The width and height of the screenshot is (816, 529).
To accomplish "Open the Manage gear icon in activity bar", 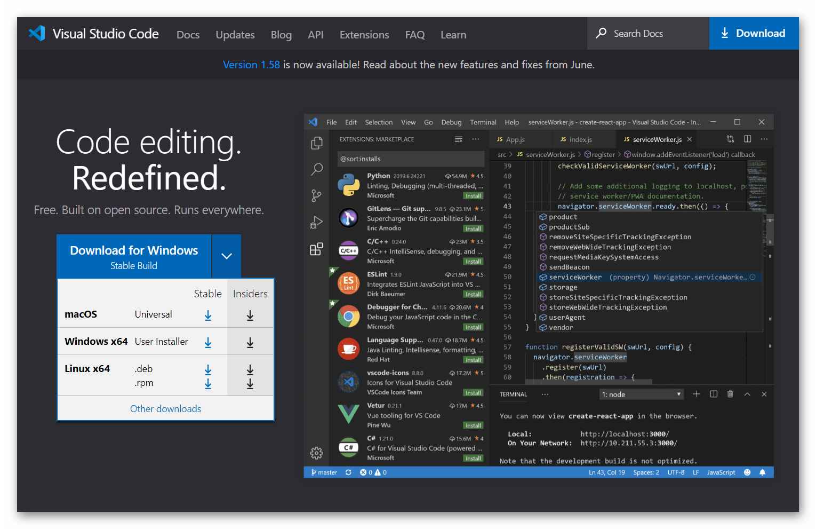I will pos(316,453).
